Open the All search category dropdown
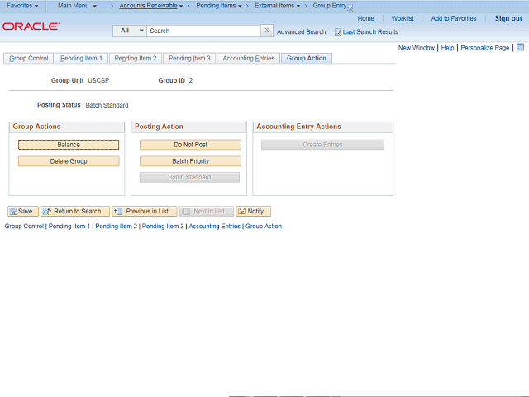Image resolution: width=529 pixels, height=397 pixels. coord(130,31)
